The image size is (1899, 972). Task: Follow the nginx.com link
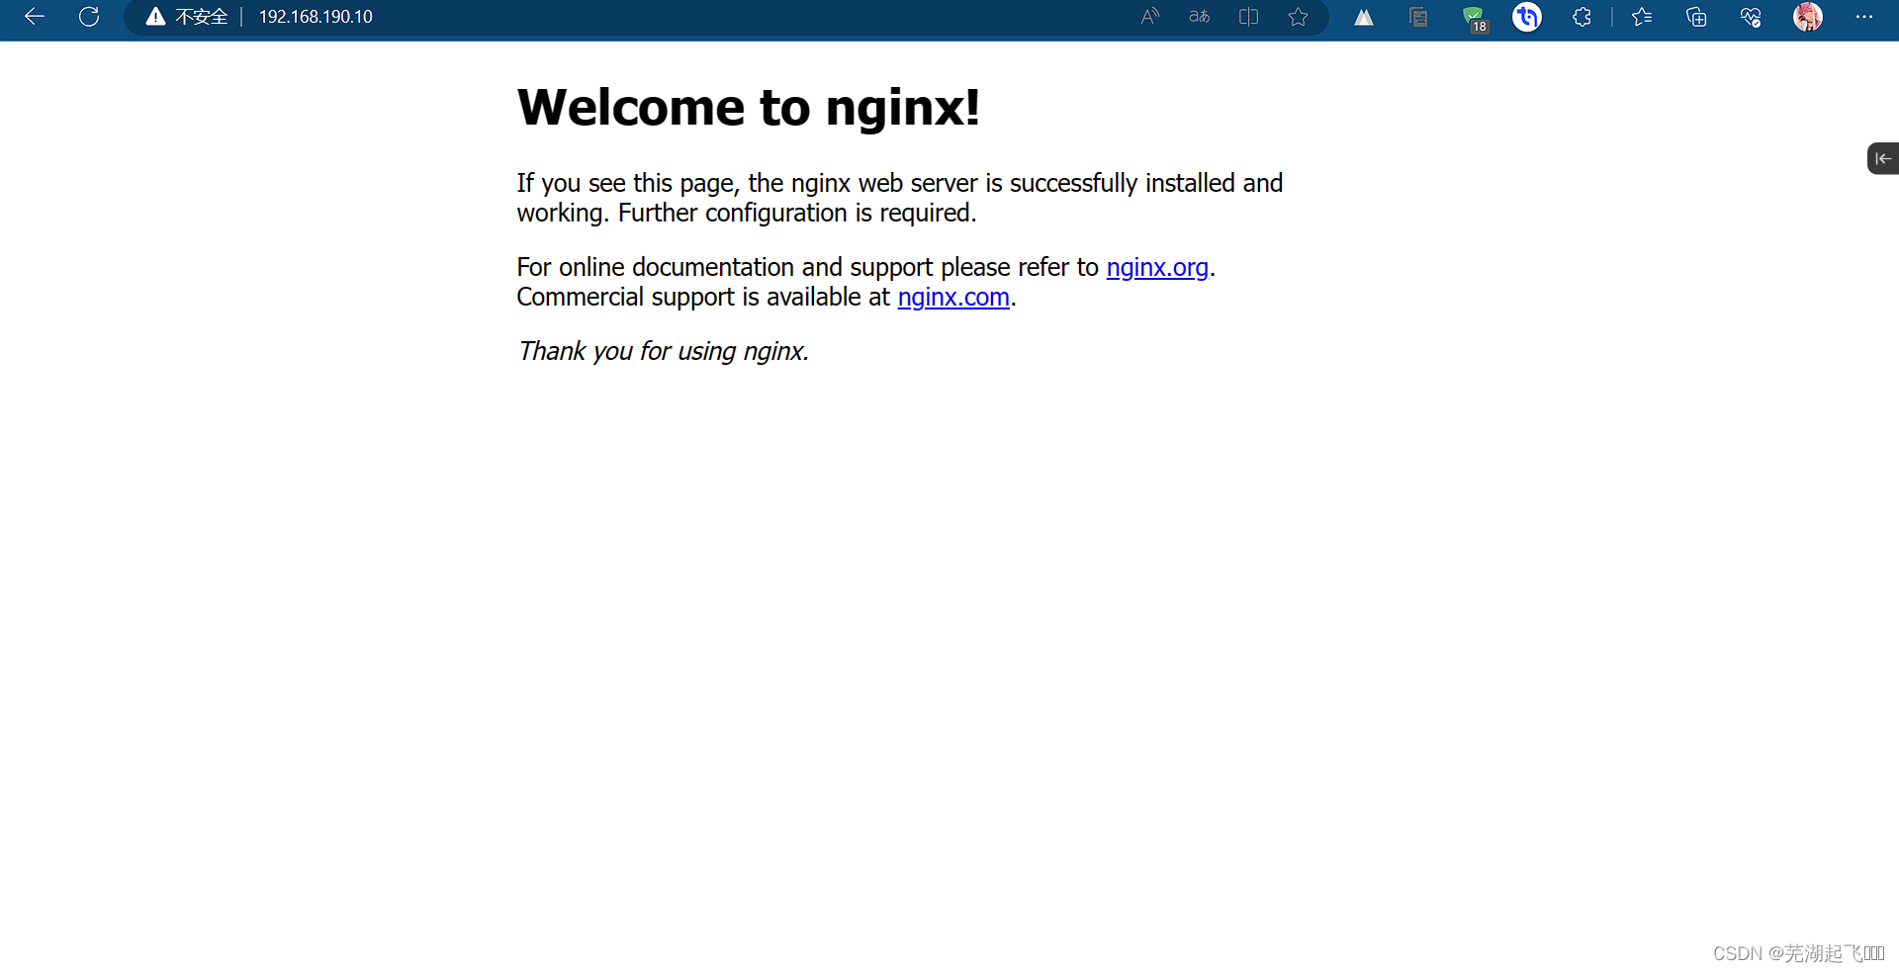click(953, 297)
